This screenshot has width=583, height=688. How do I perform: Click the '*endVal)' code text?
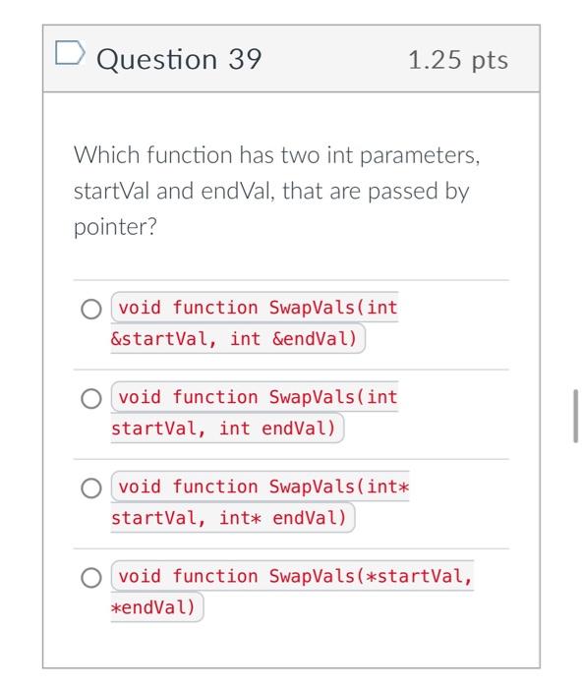pyautogui.click(x=152, y=607)
